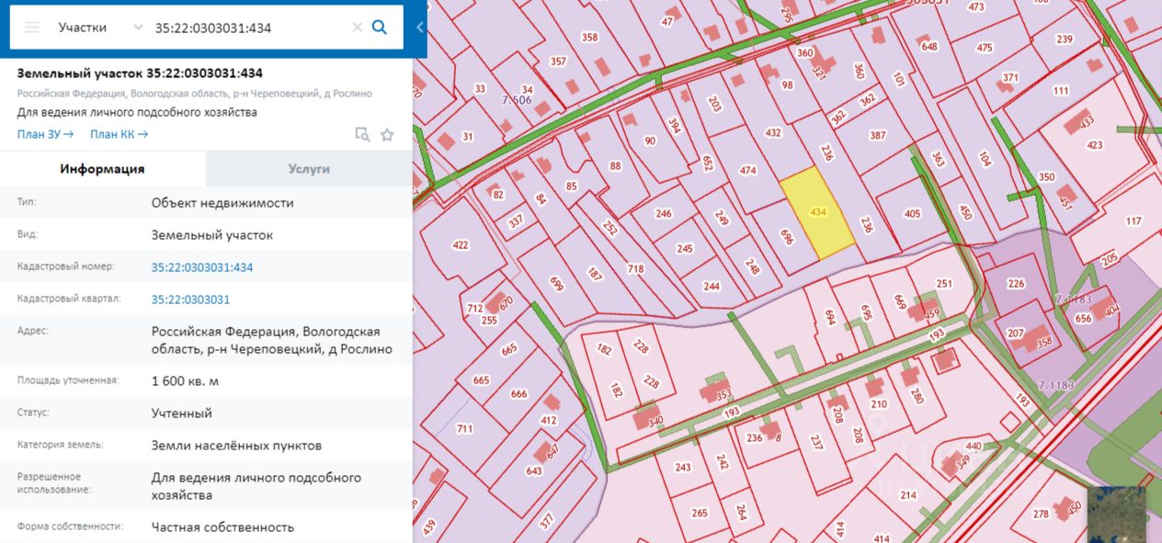Select parcel 117 on the map
This screenshot has height=543, width=1162.
click(1133, 221)
